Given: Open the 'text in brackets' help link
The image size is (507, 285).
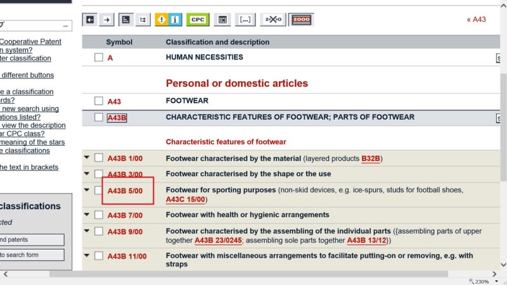Looking at the screenshot, I should tap(29, 167).
